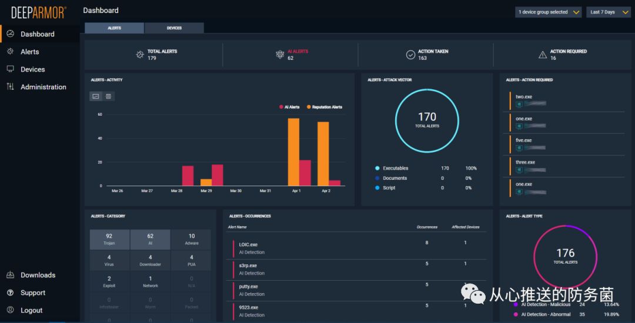Click the Apr 1 orange reputation bar
The height and width of the screenshot is (323, 635).
293,152
